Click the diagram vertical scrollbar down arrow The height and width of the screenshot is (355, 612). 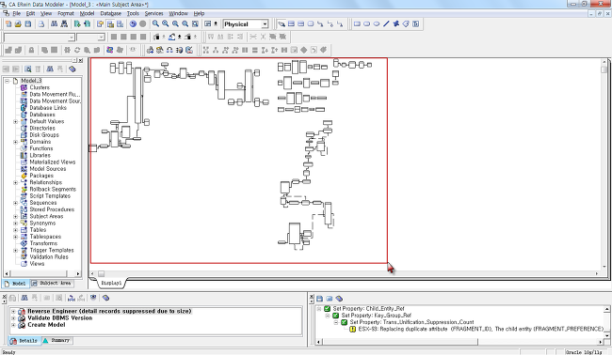[604, 267]
